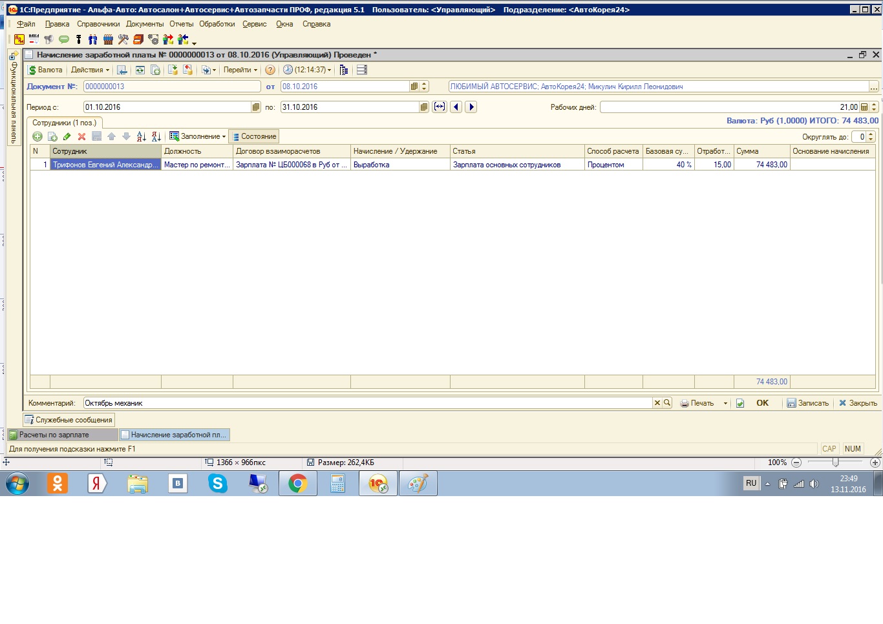
Task: Open main toolbar customize arrow
Action: 194,43
